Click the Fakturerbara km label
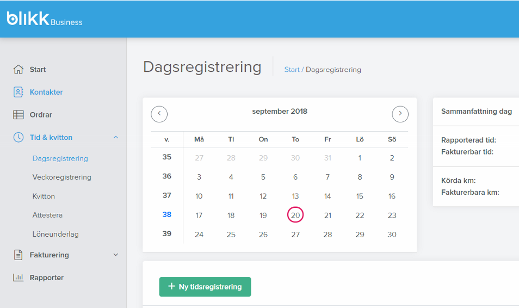The image size is (519, 308). pyautogui.click(x=471, y=193)
